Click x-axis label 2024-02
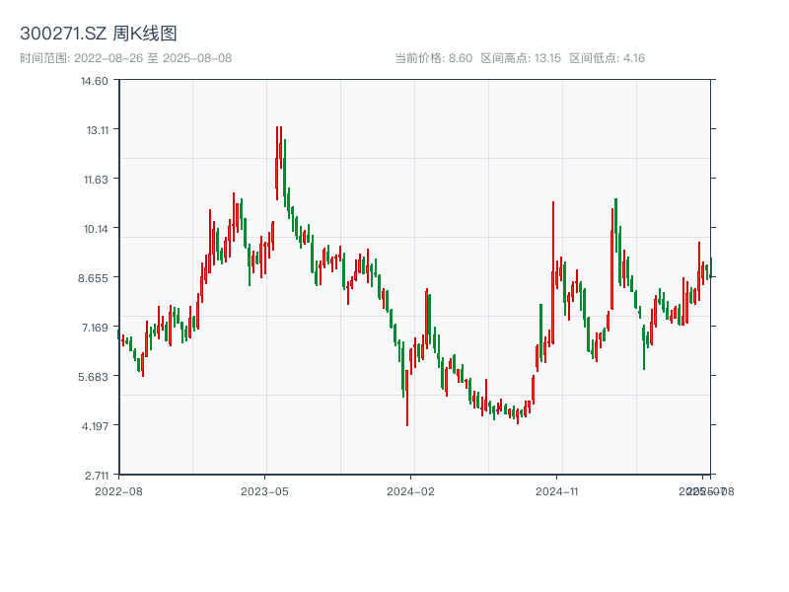Screen dimensions: 789x592 [410, 491]
